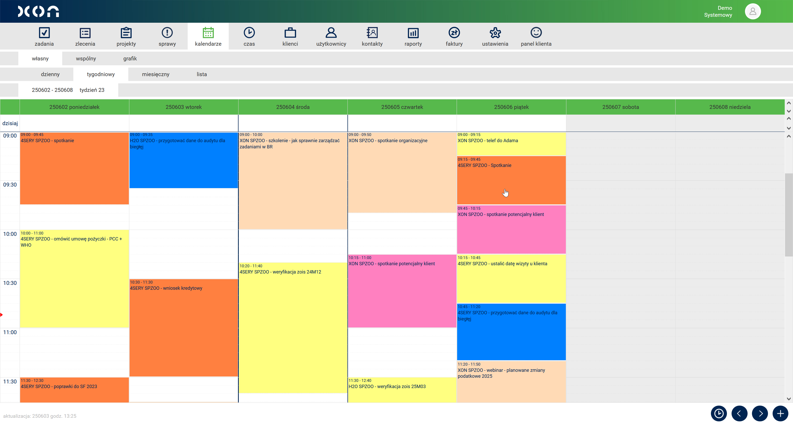Click the tydzień 23 week label
Screen dimensions: 793x426
pos(92,90)
